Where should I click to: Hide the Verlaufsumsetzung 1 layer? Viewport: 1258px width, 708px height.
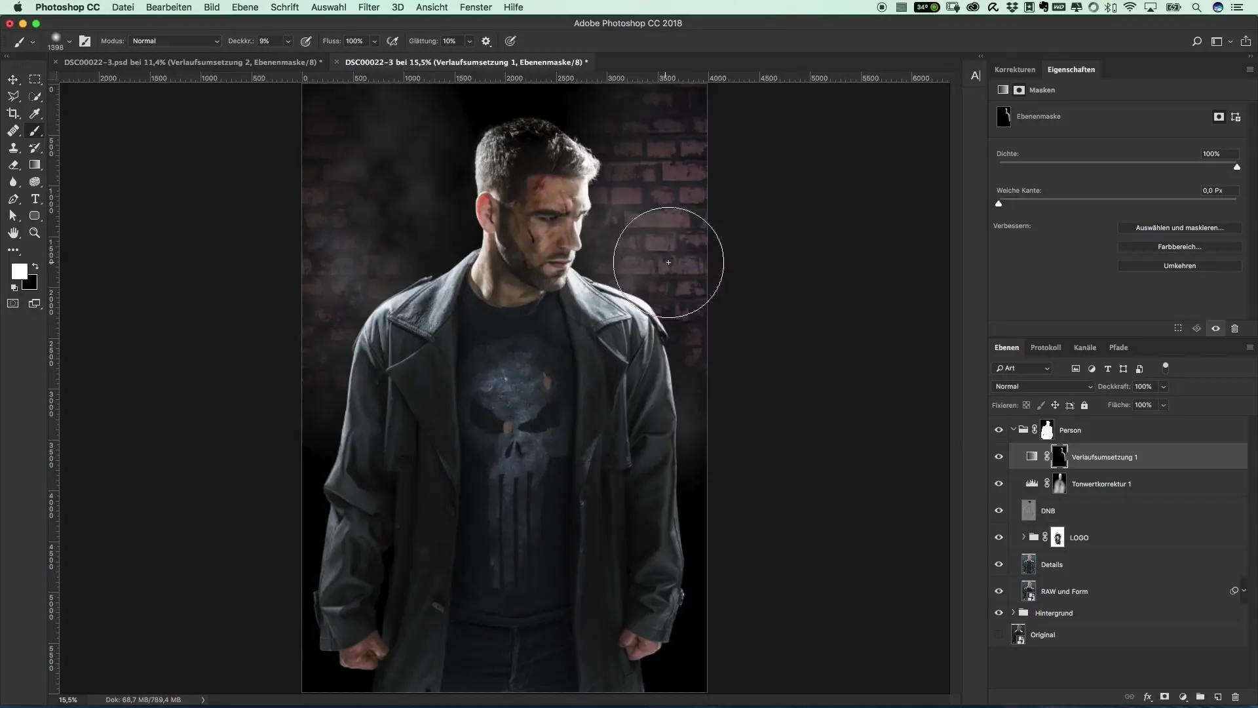(999, 457)
